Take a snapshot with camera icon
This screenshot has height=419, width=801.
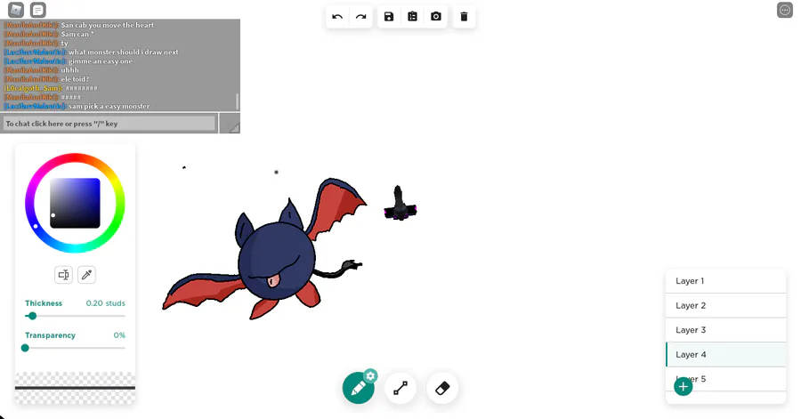point(436,16)
